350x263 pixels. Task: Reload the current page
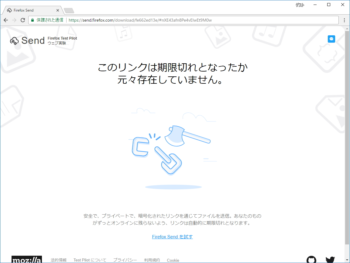(23, 20)
